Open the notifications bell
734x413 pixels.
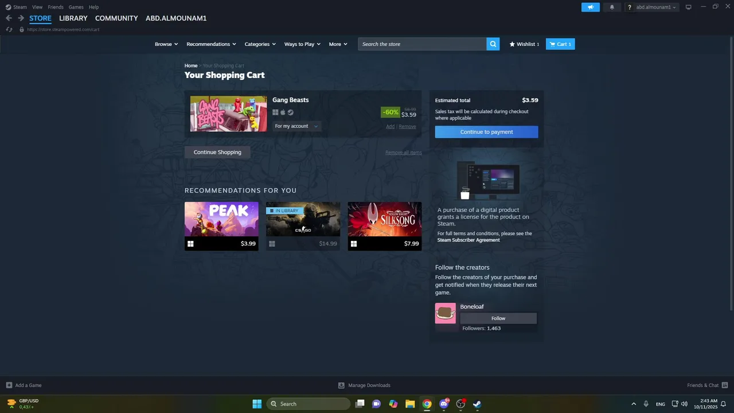612,7
